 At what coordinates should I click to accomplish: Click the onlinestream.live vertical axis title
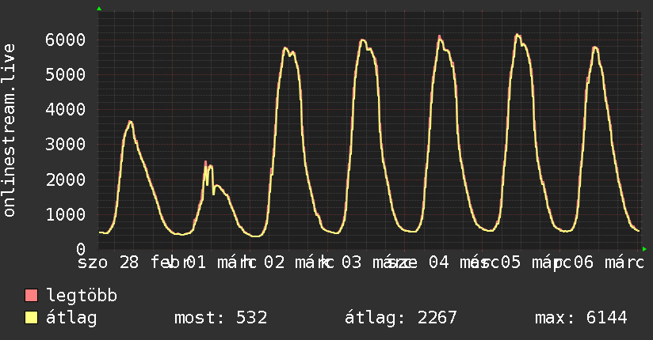click(x=10, y=130)
